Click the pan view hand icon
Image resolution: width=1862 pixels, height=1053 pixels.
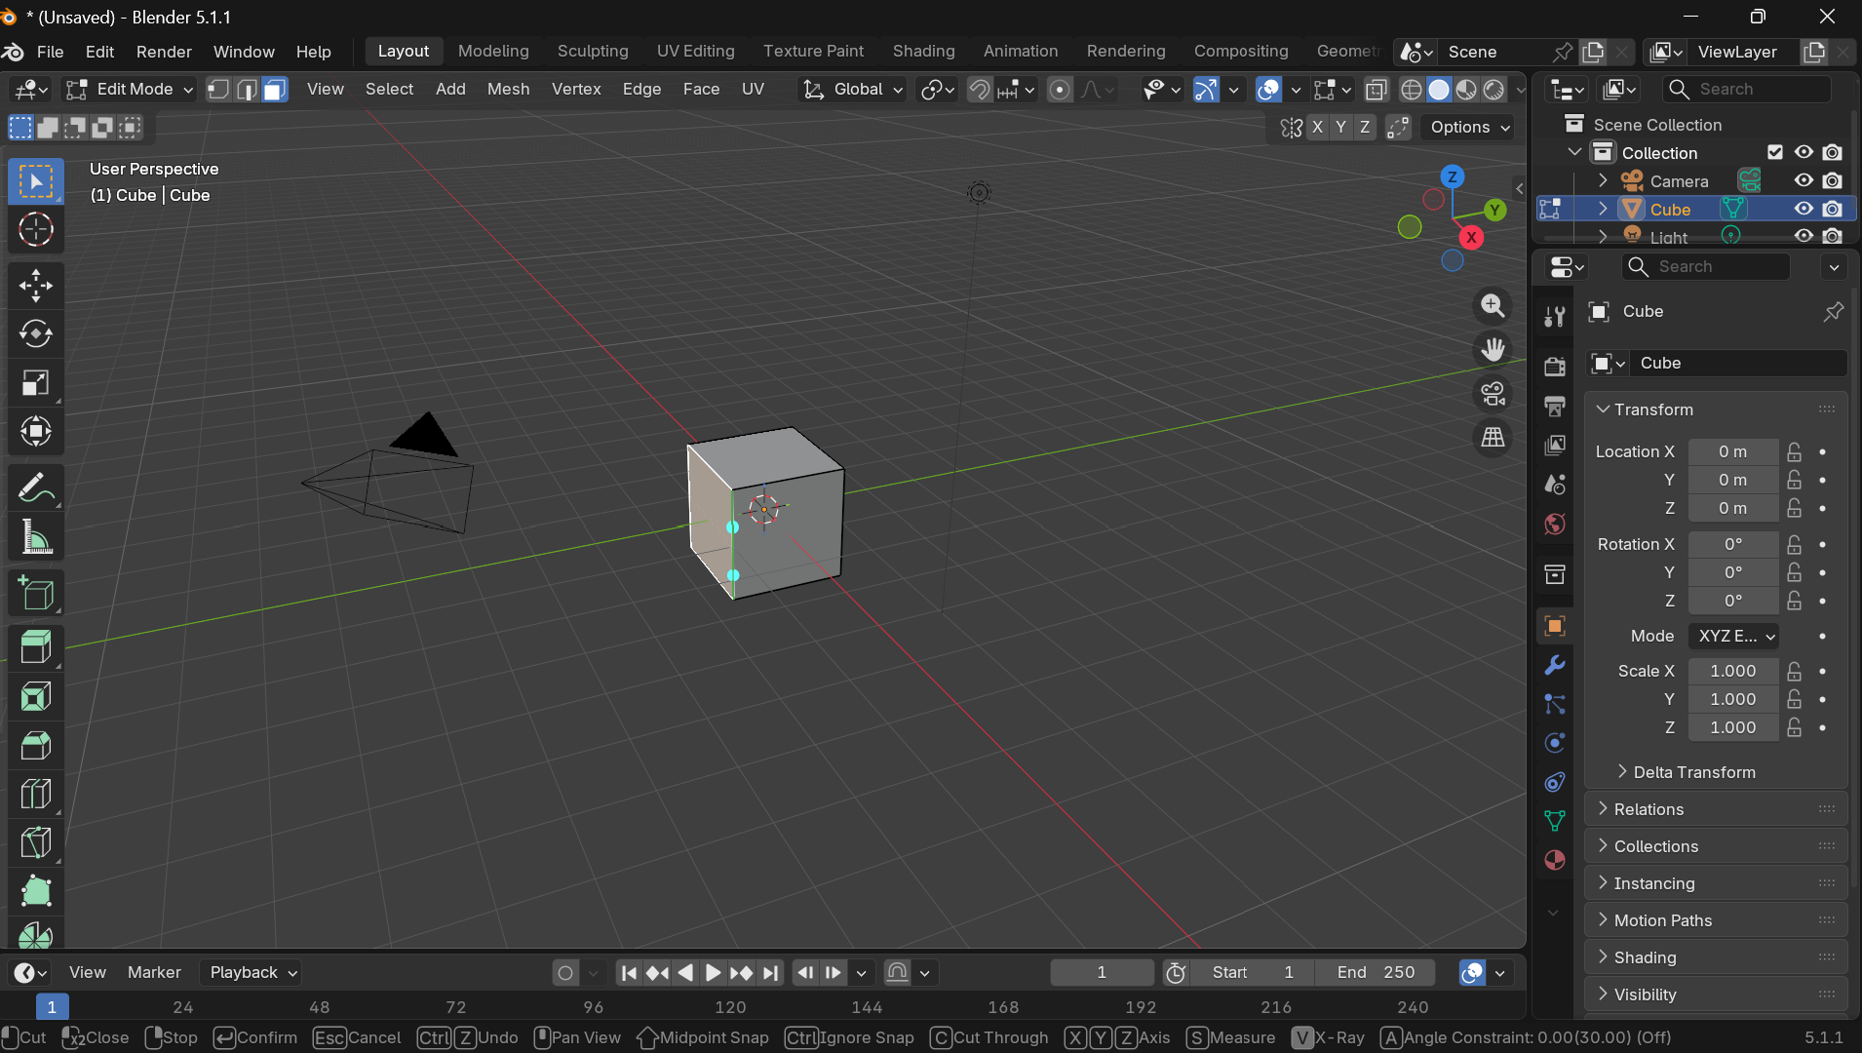click(1493, 350)
